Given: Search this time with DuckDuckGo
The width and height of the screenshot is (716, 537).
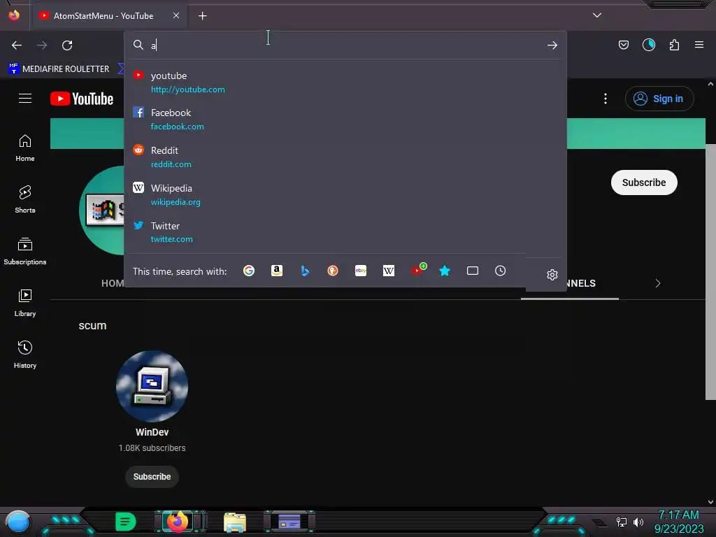Looking at the screenshot, I should [333, 271].
